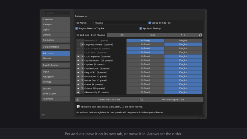The image size is (247, 139).
Task: Open the Animation preferences section
Action: pos(56,40)
